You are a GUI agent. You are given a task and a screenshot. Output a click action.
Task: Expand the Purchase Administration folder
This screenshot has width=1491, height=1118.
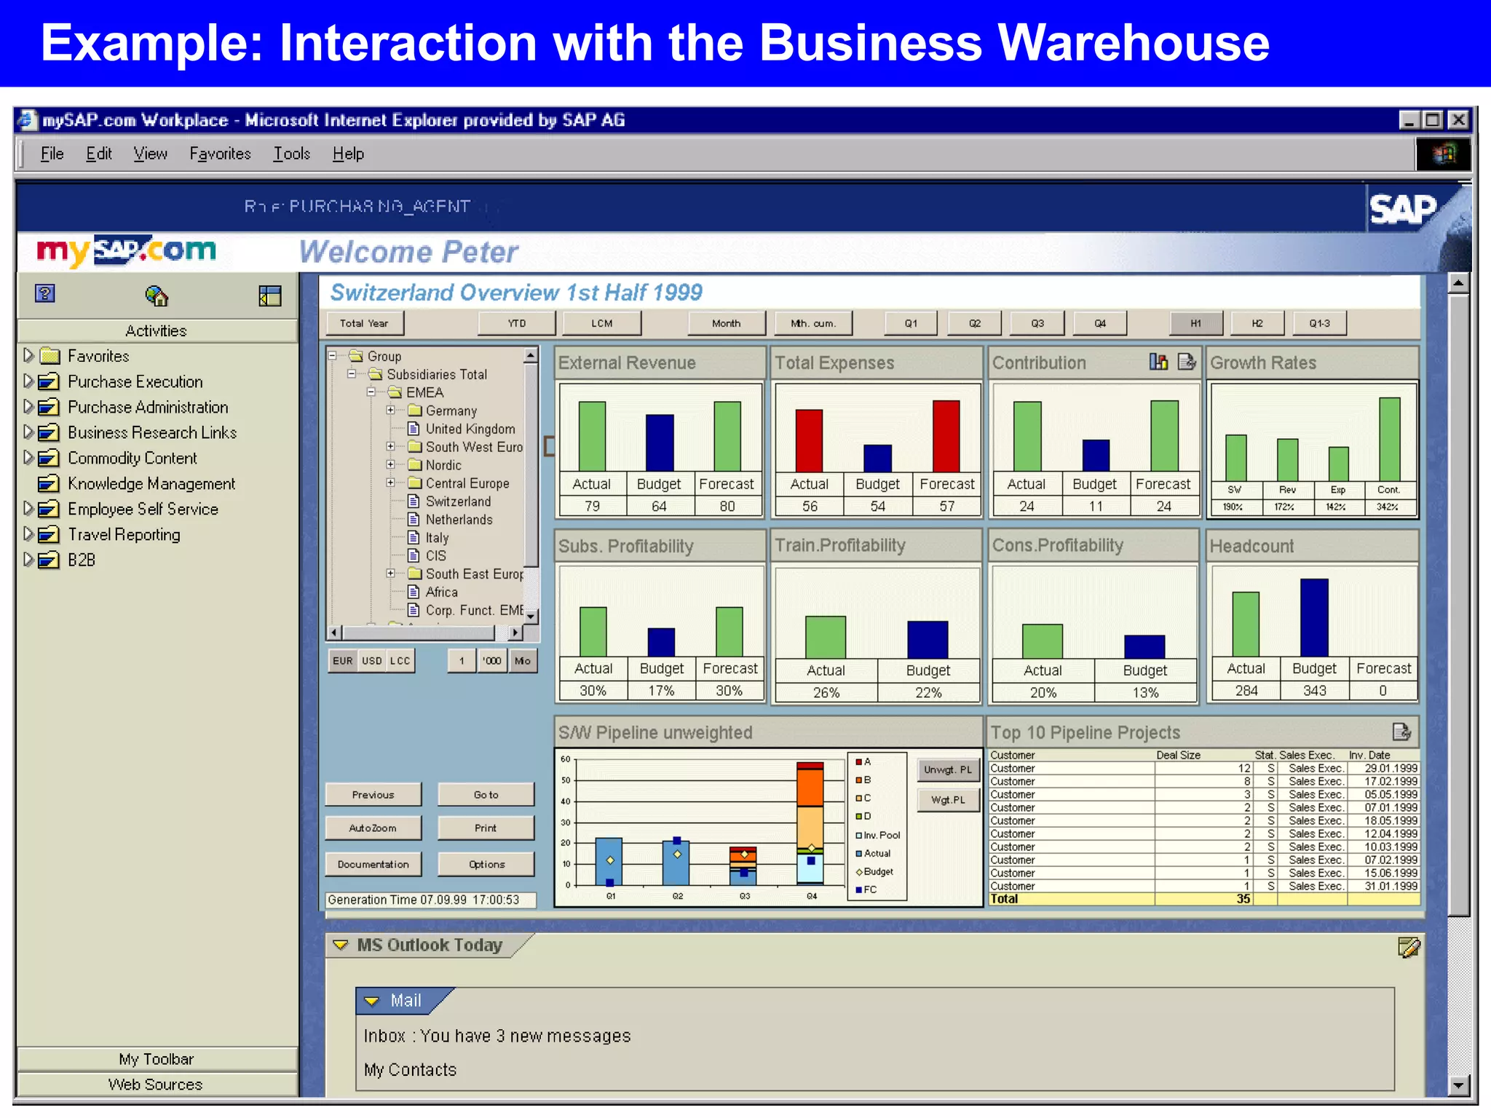pos(28,406)
